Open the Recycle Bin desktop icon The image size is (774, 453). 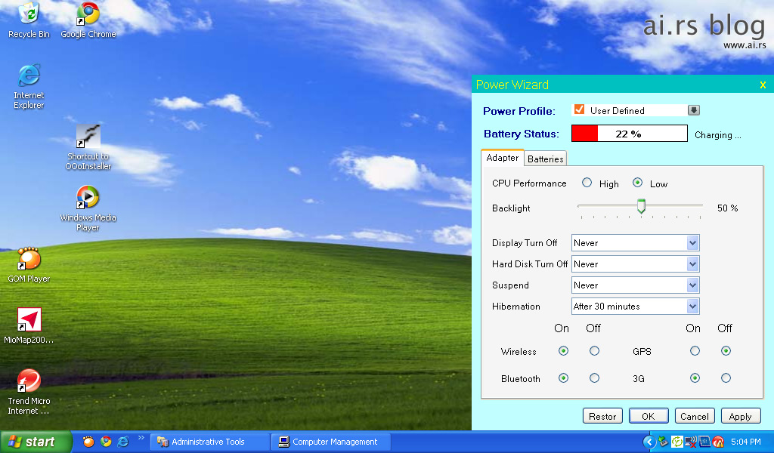coord(29,14)
